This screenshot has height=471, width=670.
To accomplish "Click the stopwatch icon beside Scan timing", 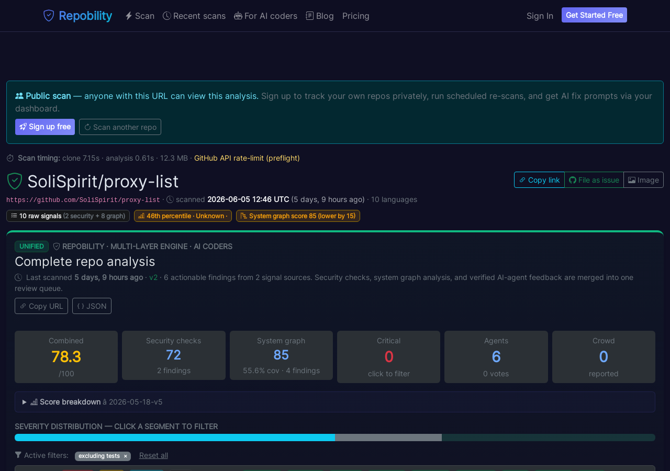I will pos(10,158).
